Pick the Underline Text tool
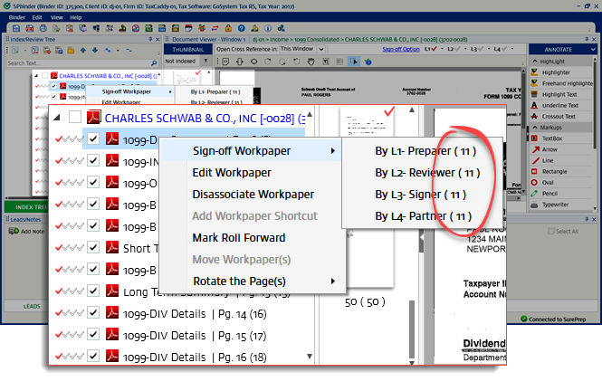 click(561, 105)
